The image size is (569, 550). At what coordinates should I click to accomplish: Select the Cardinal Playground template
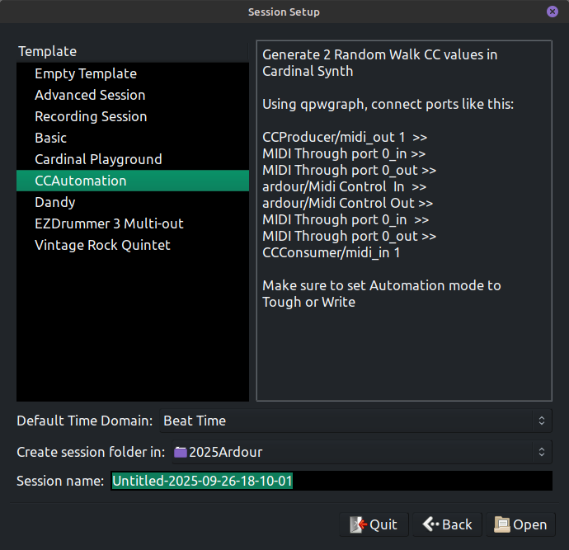tap(98, 159)
